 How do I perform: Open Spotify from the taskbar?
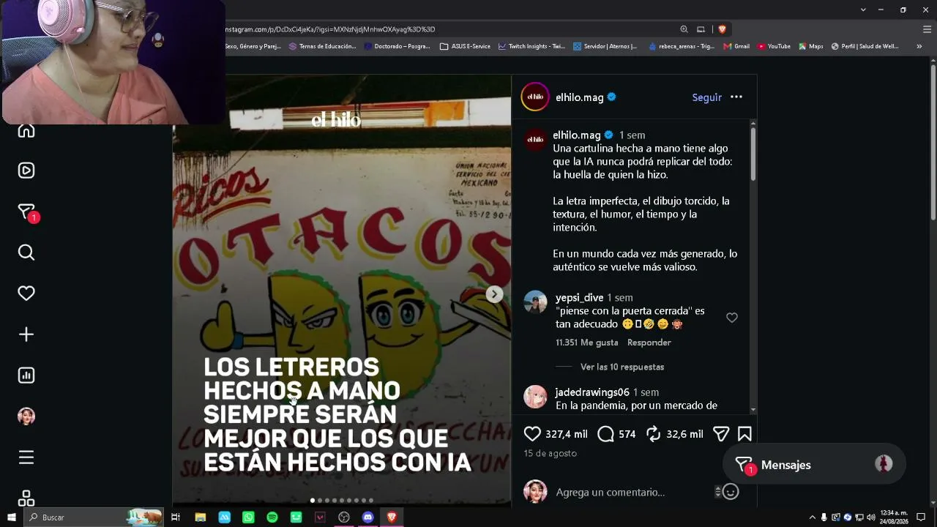[x=272, y=517]
